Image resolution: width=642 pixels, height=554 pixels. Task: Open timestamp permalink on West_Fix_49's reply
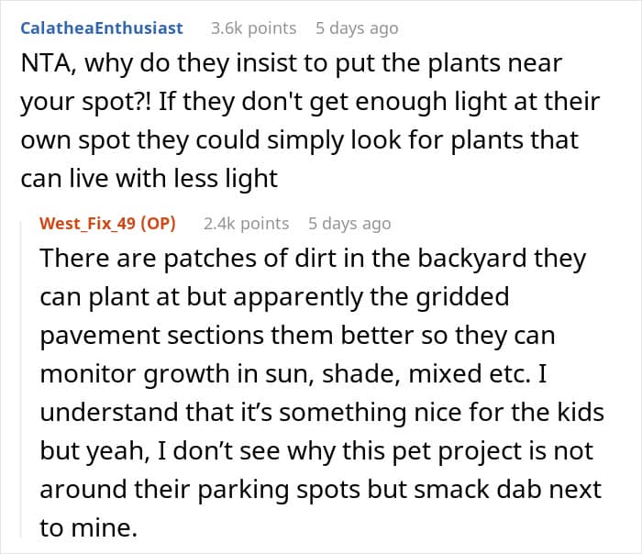click(349, 223)
